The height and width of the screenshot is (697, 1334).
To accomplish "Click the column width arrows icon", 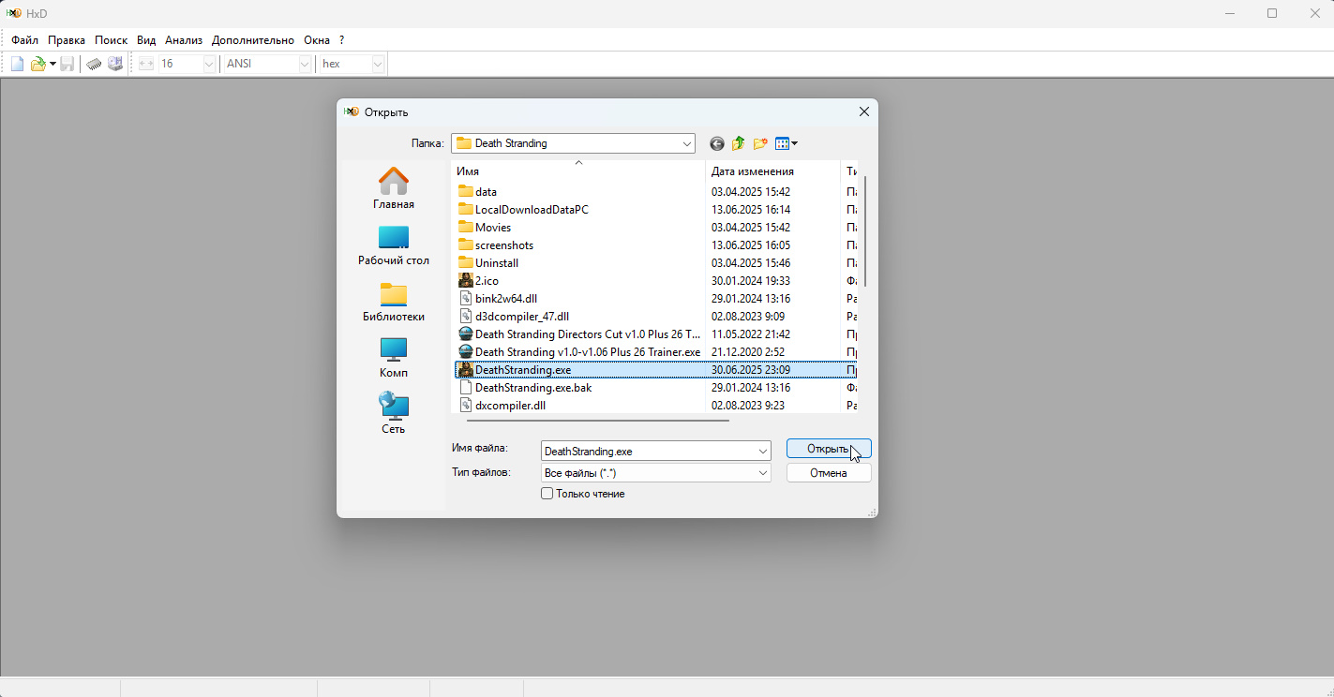I will point(146,64).
